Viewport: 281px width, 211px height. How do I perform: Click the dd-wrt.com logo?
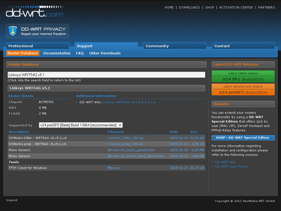(35, 12)
